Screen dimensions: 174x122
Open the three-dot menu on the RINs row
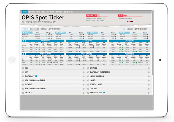(81, 68)
